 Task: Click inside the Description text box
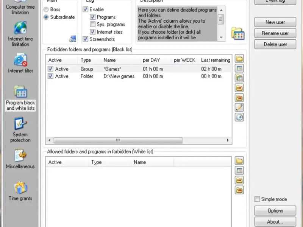(177, 23)
